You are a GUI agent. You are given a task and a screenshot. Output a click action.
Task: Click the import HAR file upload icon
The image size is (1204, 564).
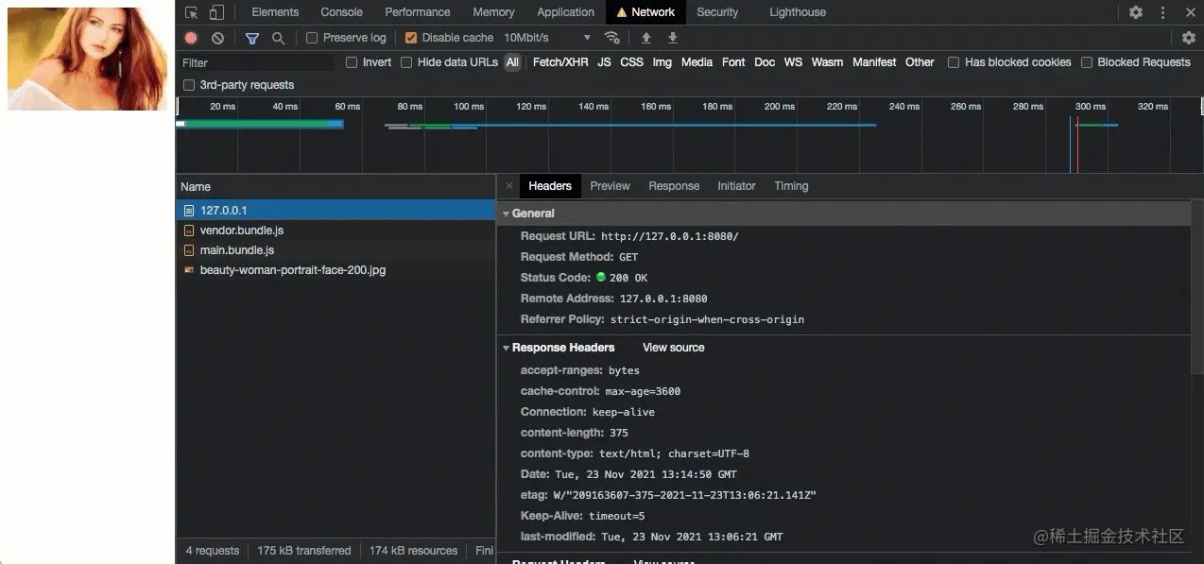click(x=646, y=38)
